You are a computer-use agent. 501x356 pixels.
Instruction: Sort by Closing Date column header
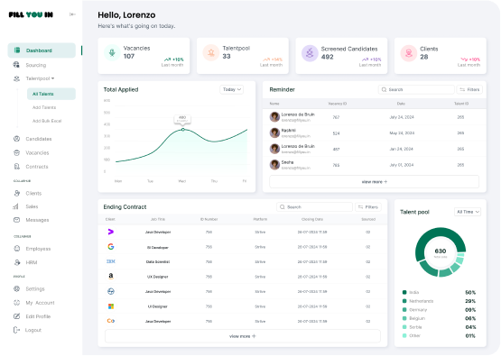pyautogui.click(x=312, y=219)
